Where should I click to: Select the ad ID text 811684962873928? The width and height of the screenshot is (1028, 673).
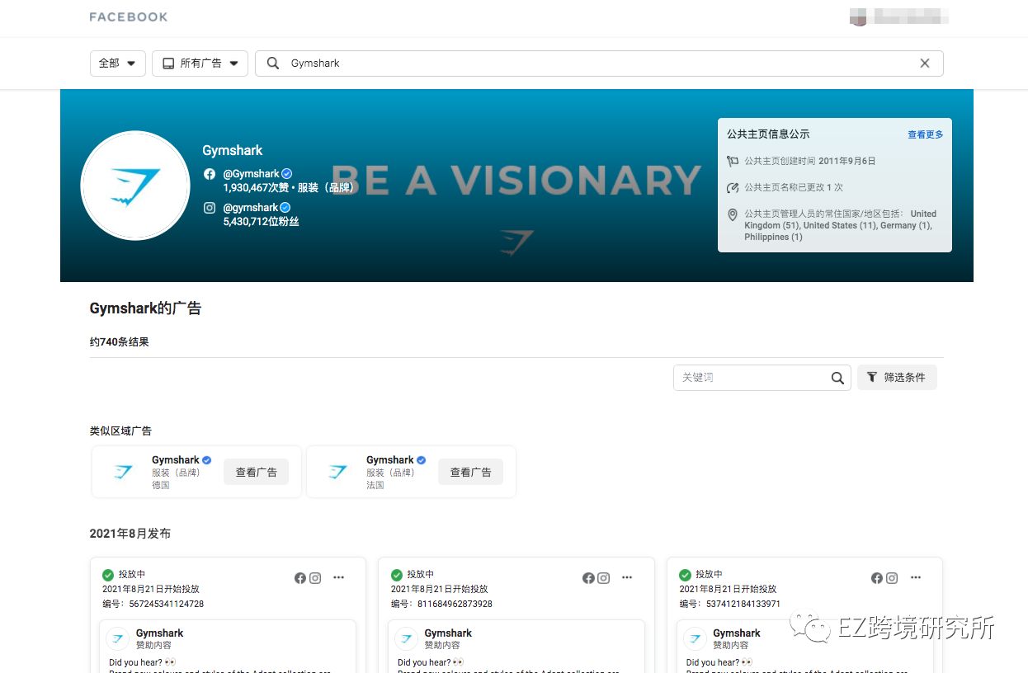point(455,605)
